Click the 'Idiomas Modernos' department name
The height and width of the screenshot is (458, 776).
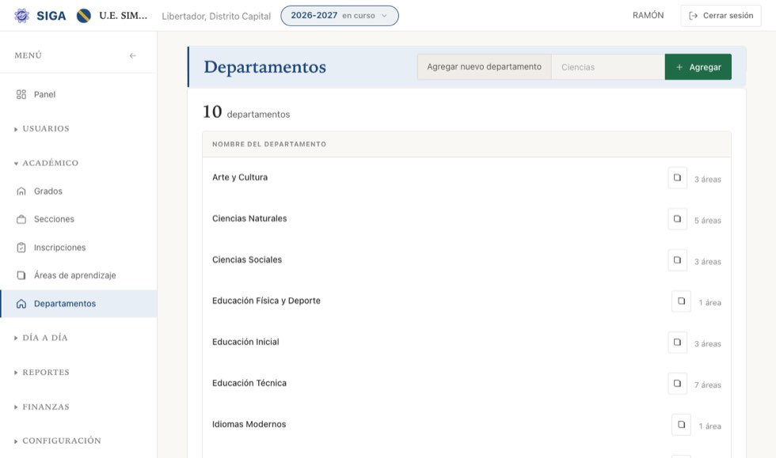249,424
